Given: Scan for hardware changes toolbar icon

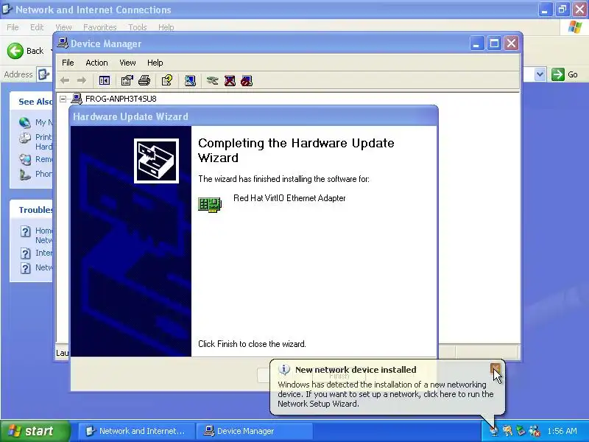Looking at the screenshot, I should click(190, 80).
